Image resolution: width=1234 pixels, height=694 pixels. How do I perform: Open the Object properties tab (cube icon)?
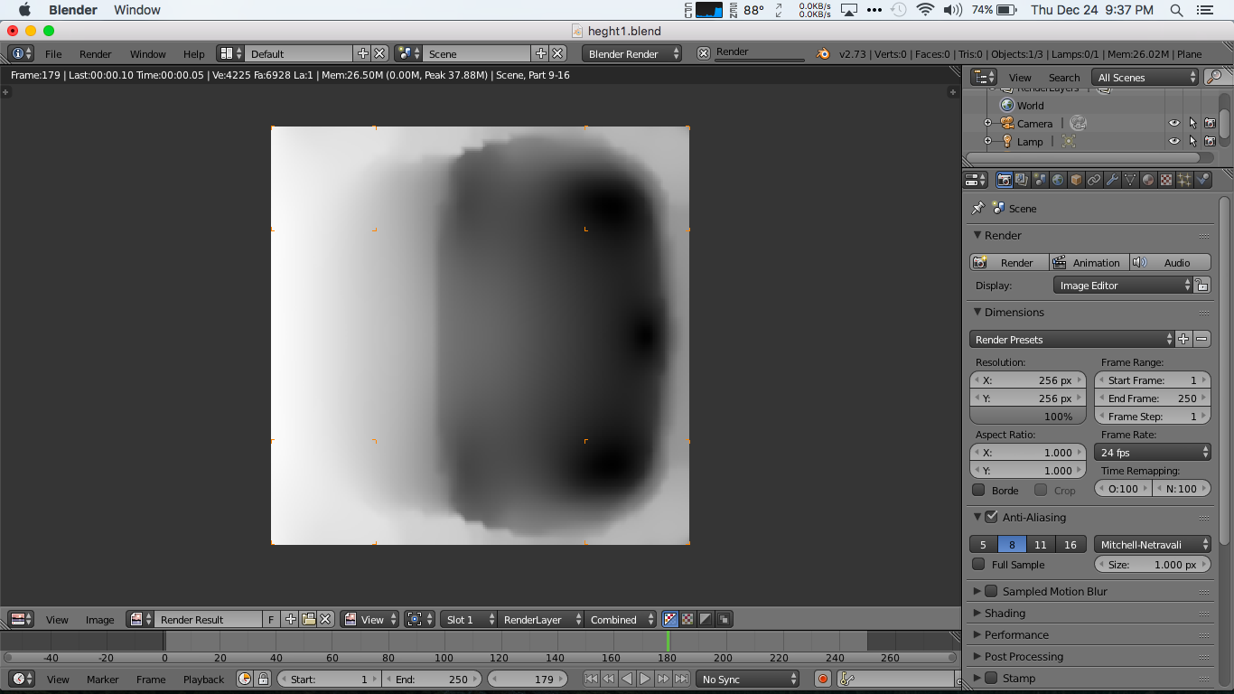click(1076, 180)
